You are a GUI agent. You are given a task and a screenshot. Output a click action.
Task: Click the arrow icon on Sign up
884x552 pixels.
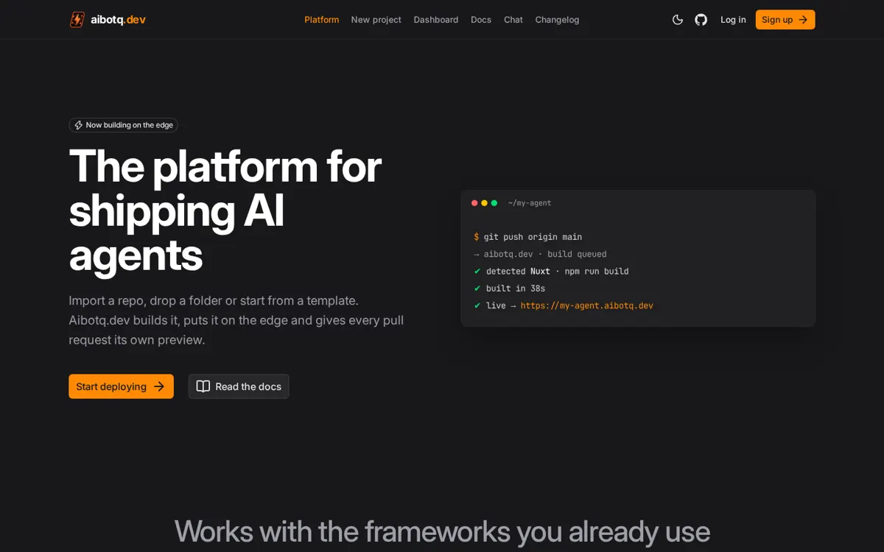click(x=803, y=20)
